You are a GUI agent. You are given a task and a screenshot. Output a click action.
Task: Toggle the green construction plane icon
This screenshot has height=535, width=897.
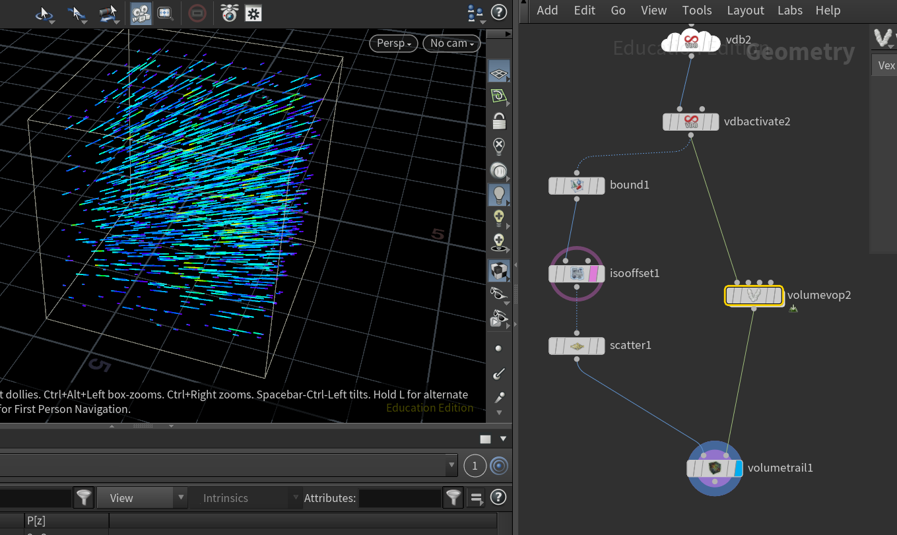pos(499,96)
